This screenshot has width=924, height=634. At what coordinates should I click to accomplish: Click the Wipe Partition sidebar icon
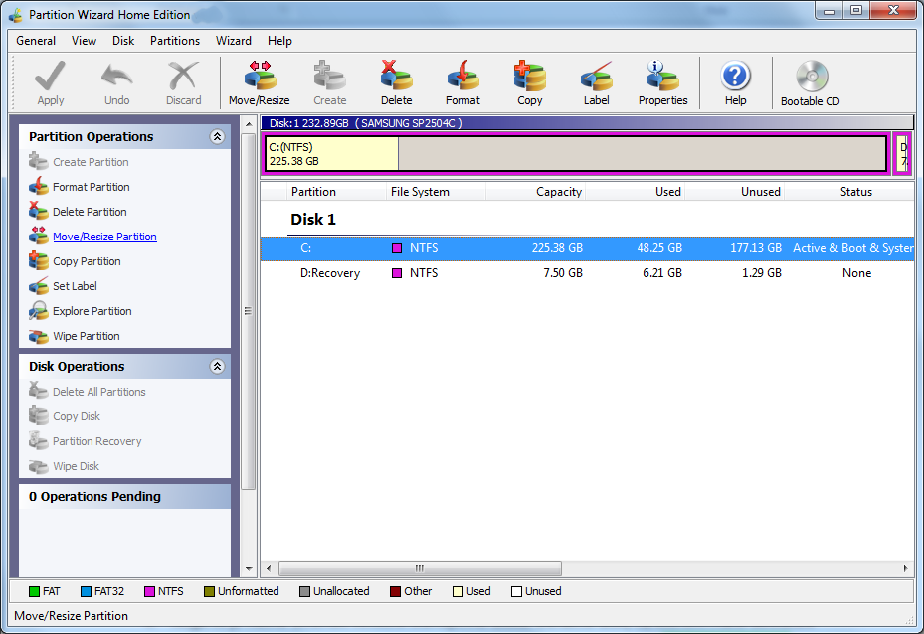coord(39,336)
